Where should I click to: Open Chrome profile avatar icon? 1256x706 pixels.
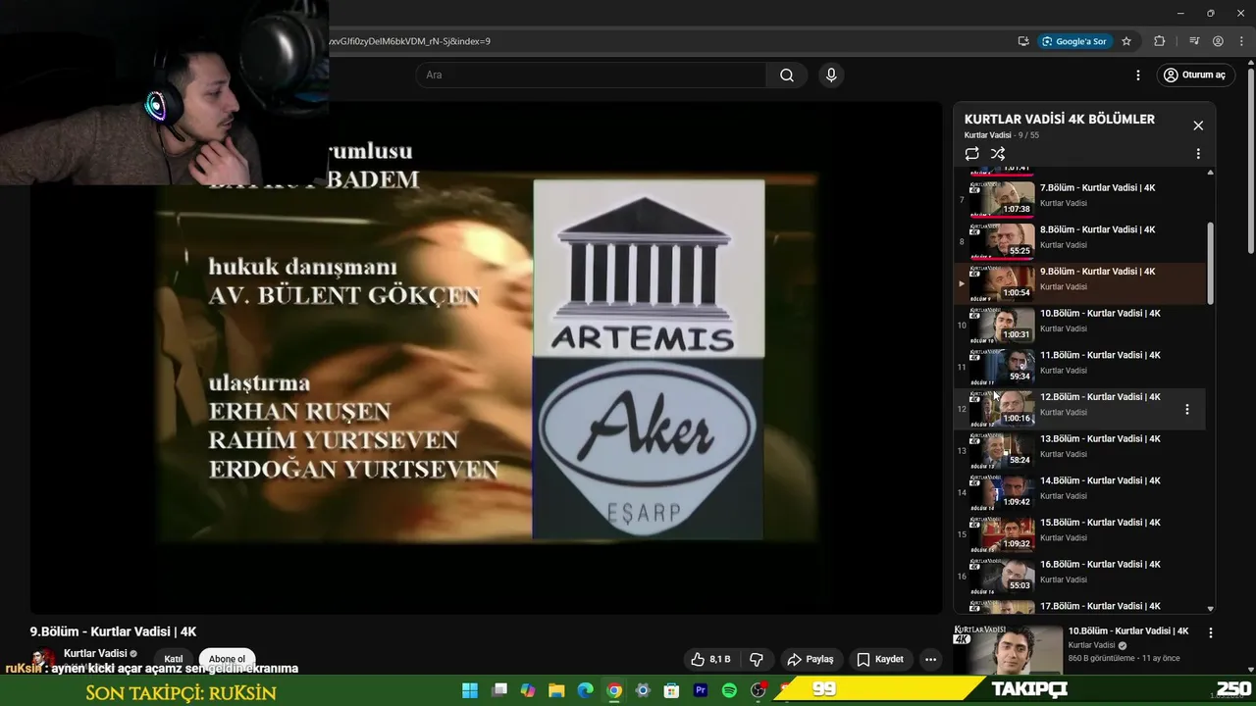point(1218,41)
